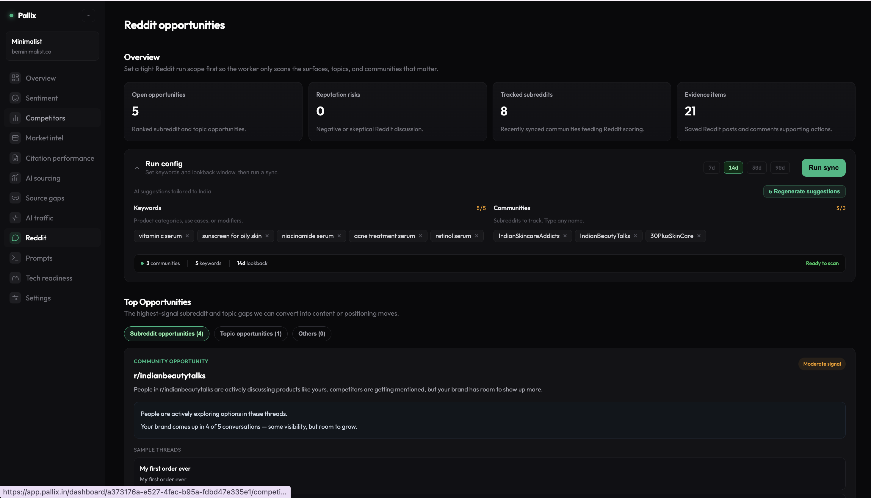Open the Prompts menu item
Screen dimensions: 871x498
[x=52, y=258]
